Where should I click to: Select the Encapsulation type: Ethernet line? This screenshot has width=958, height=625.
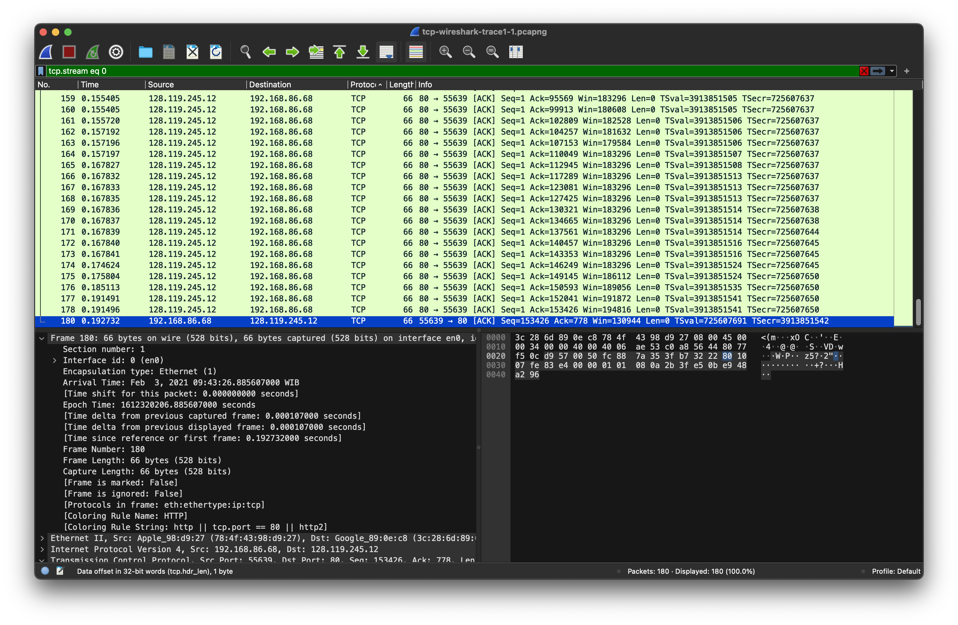[140, 372]
